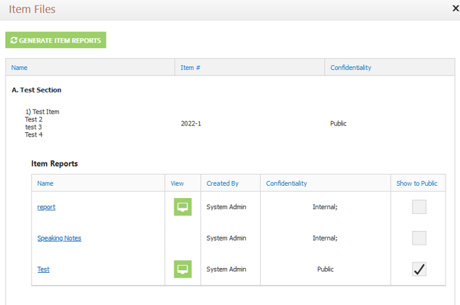Enable Show to Public for report
The image size is (460, 305).
click(x=419, y=207)
